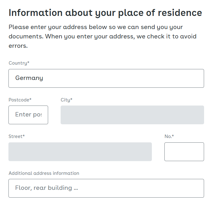Image resolution: width=220 pixels, height=207 pixels.
Task: Click the Country* label
Action: 19,63
